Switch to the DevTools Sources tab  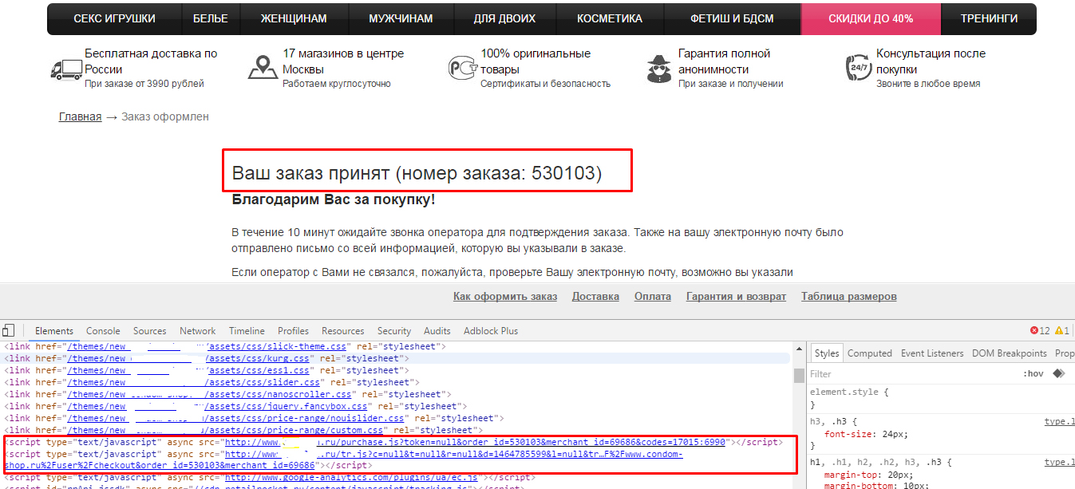pyautogui.click(x=150, y=331)
